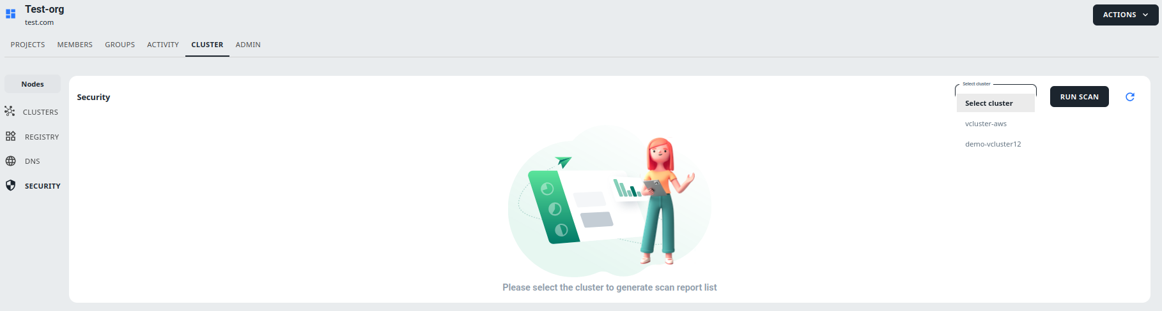Refresh the security scan list
1162x311 pixels.
[1130, 97]
